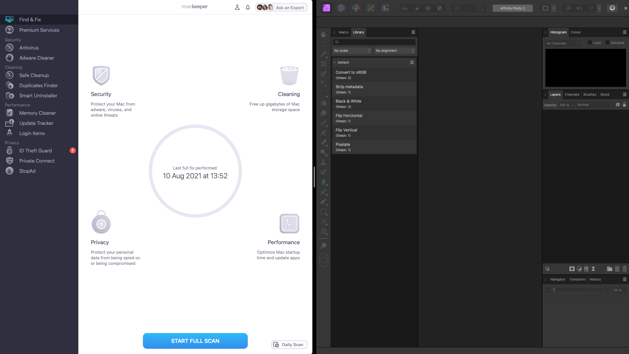Screen dimensions: 629x354
Task: Open the Normal blend mode dropdown
Action: [595, 105]
